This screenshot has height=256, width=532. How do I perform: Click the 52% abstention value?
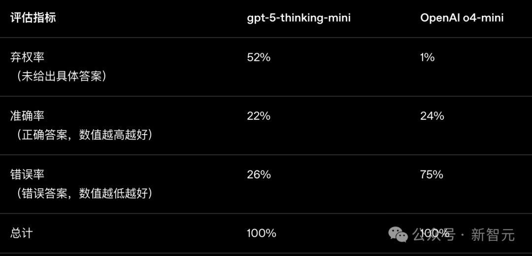pyautogui.click(x=259, y=57)
